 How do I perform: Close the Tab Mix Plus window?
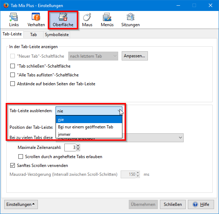click(x=211, y=5)
